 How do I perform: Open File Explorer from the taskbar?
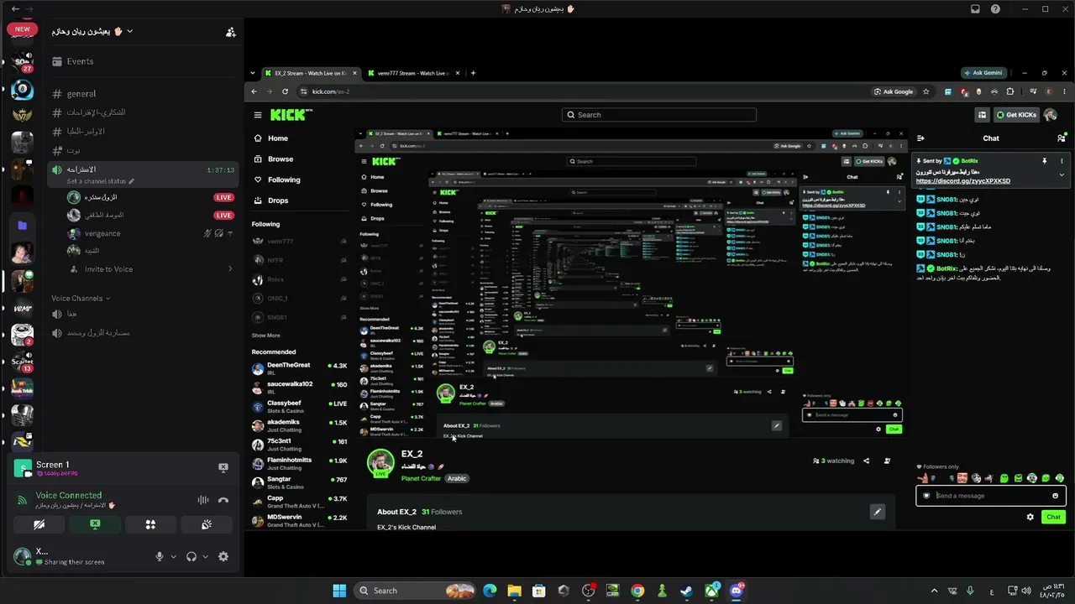[514, 591]
